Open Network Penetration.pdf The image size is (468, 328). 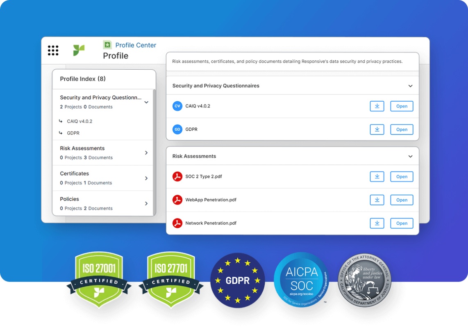point(402,223)
